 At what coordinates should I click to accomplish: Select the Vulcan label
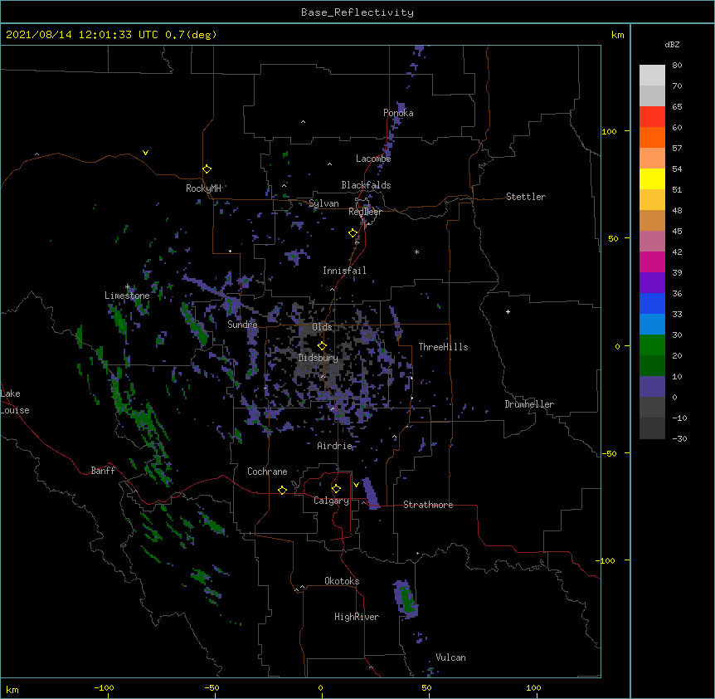click(x=450, y=657)
